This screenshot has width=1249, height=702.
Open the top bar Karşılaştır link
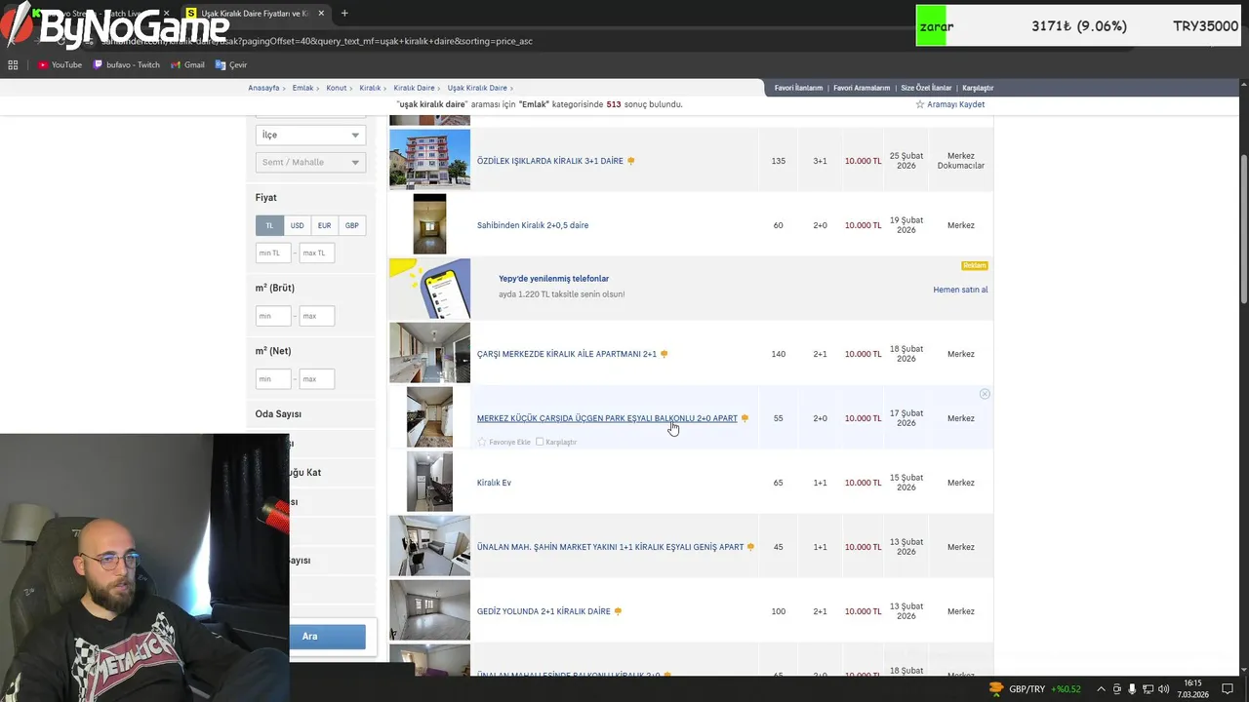(978, 88)
